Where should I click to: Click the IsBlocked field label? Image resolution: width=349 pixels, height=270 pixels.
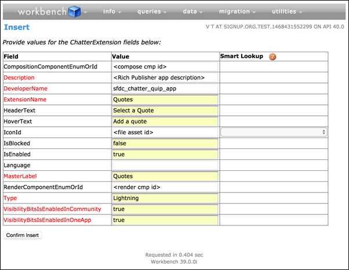(17, 143)
